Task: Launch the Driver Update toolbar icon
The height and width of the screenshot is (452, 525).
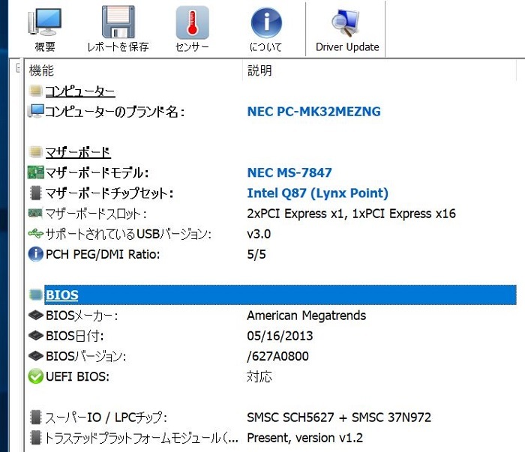Action: (346, 22)
